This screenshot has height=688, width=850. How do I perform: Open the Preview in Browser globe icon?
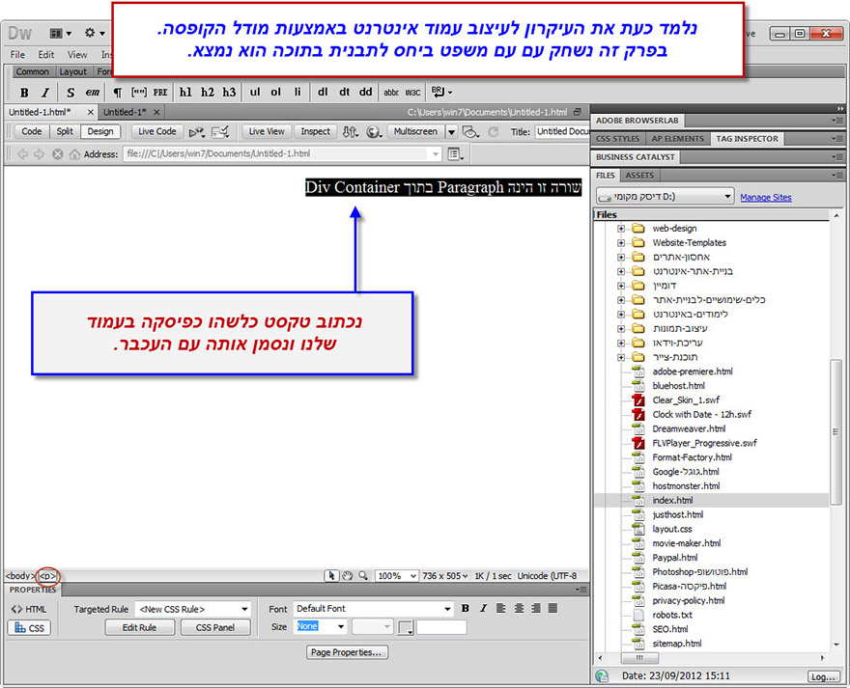click(x=374, y=131)
